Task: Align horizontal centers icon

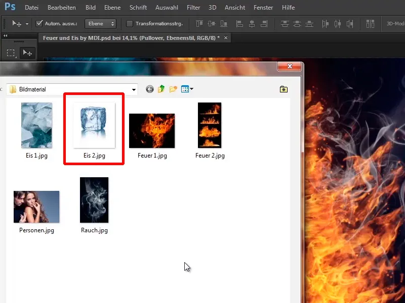Action: (x=252, y=24)
